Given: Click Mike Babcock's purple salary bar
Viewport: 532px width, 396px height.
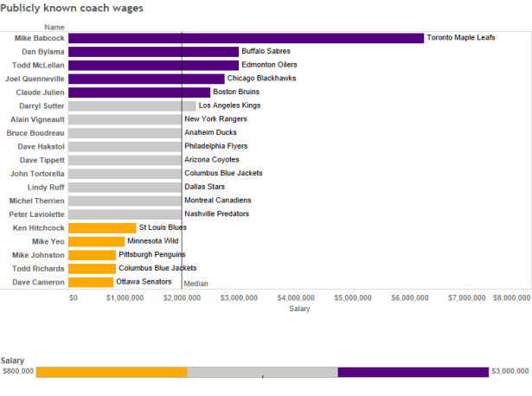Looking at the screenshot, I should pos(246,38).
